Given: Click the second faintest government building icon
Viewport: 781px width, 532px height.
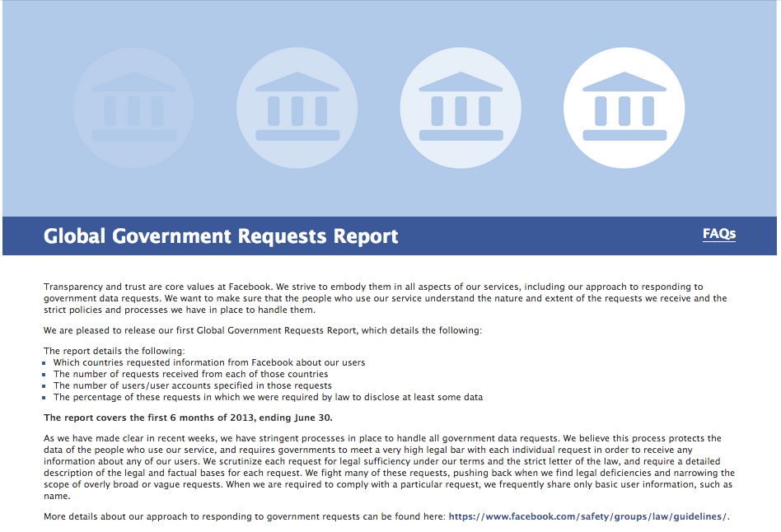Looking at the screenshot, I should coord(297,108).
